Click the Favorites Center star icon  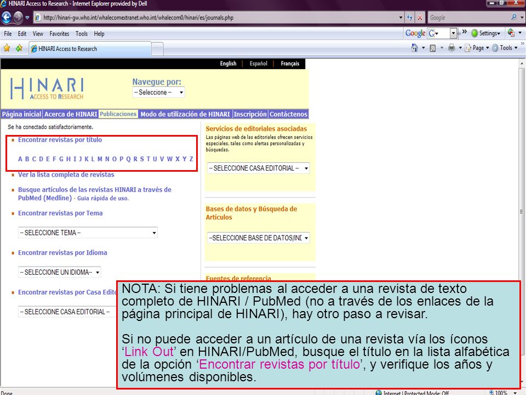7,48
